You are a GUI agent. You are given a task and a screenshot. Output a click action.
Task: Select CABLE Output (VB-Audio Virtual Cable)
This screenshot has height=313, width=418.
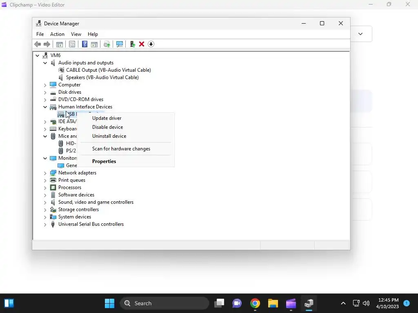click(x=109, y=70)
